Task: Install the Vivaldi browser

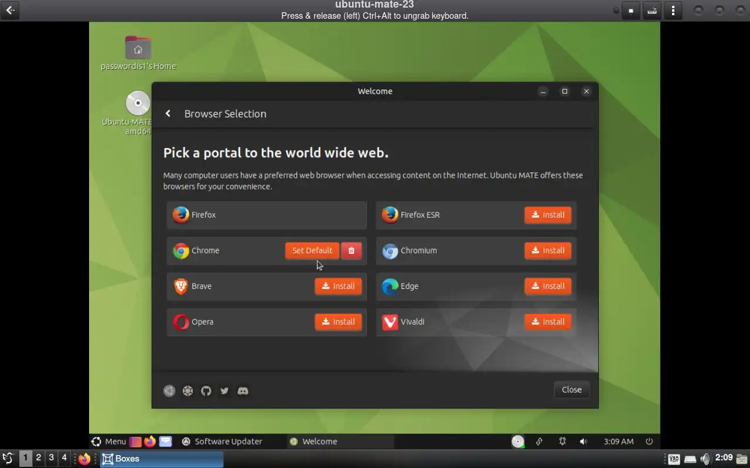Action: click(x=548, y=322)
